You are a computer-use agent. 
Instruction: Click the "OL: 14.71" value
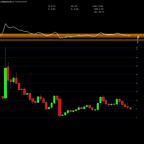(x=99, y=12)
